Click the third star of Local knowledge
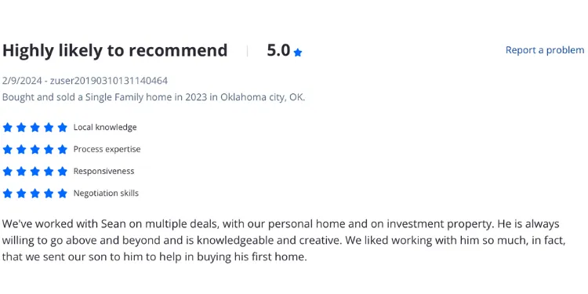The height and width of the screenshot is (294, 588). 34,128
